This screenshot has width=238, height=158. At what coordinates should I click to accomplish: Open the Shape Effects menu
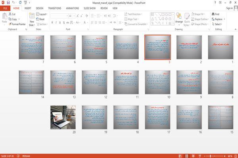coord(200,24)
